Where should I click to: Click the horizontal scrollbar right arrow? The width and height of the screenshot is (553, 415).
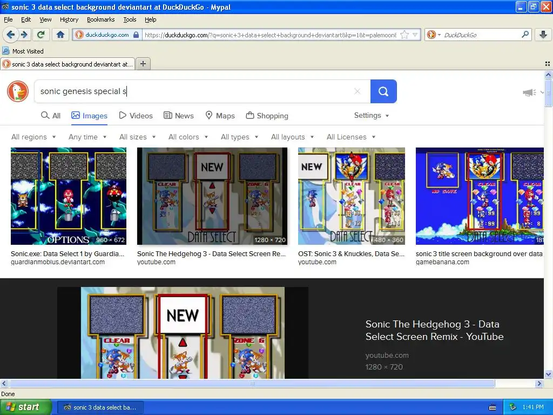539,383
